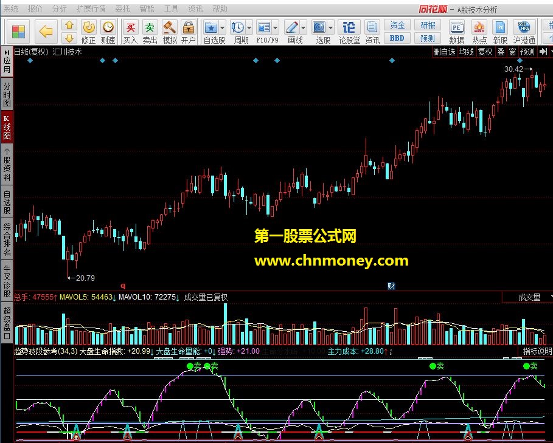Click the 测速 speed test clock icon
This screenshot has width=553, height=443.
click(108, 32)
